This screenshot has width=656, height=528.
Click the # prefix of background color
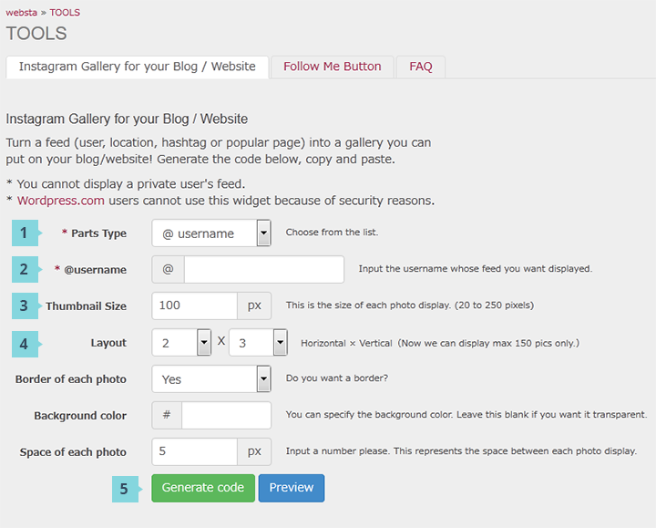(x=167, y=415)
